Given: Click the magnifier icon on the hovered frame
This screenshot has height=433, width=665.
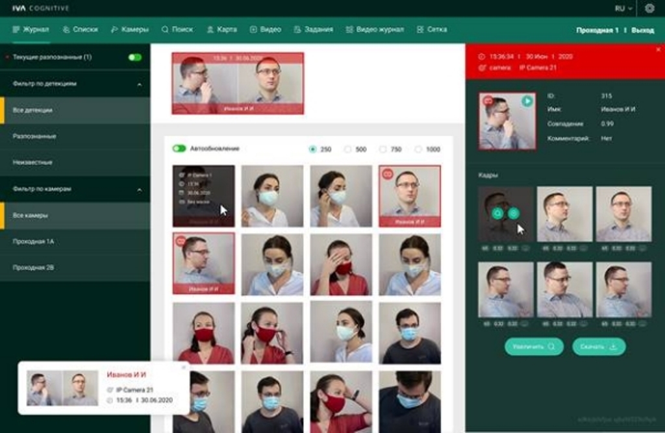Looking at the screenshot, I should tap(498, 213).
